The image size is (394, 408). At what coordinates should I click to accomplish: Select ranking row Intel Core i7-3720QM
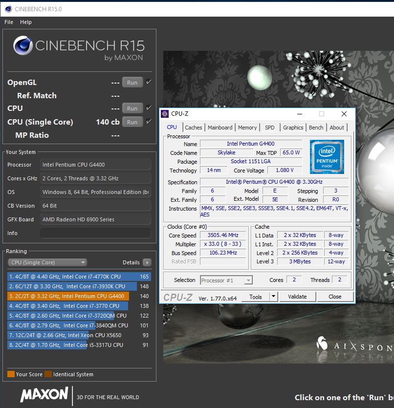pyautogui.click(x=79, y=316)
